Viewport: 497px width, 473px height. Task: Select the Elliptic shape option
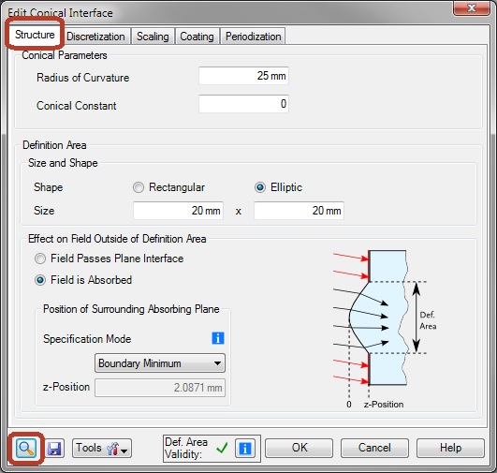coord(260,187)
